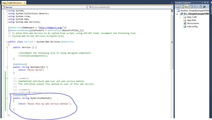
Task: Select the App_Code folder
Action: coord(192,17)
